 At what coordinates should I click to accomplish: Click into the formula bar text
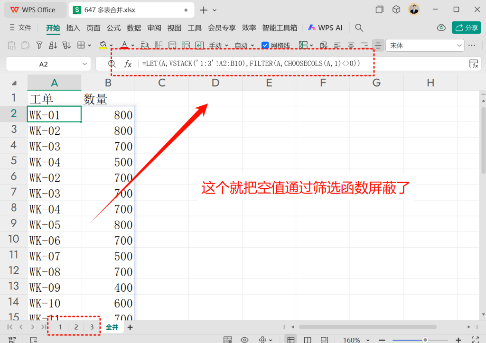click(251, 64)
